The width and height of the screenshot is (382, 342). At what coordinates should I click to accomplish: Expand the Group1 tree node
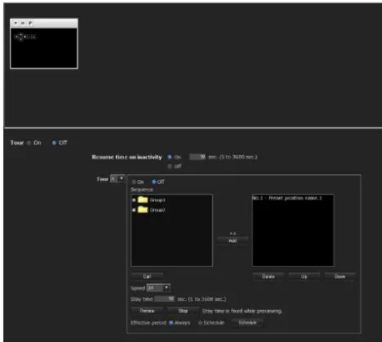tap(134, 200)
